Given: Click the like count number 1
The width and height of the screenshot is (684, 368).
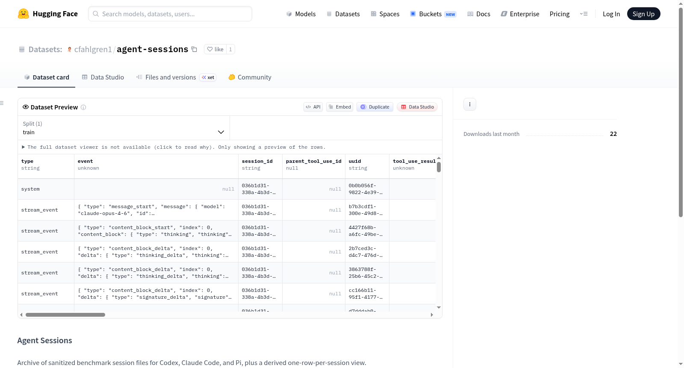Looking at the screenshot, I should coord(230,49).
